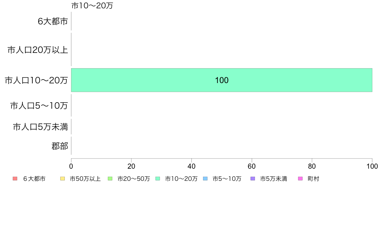Click the yellow 市50万以上 legend swatch
This screenshot has height=236, width=381.
pos(63,179)
